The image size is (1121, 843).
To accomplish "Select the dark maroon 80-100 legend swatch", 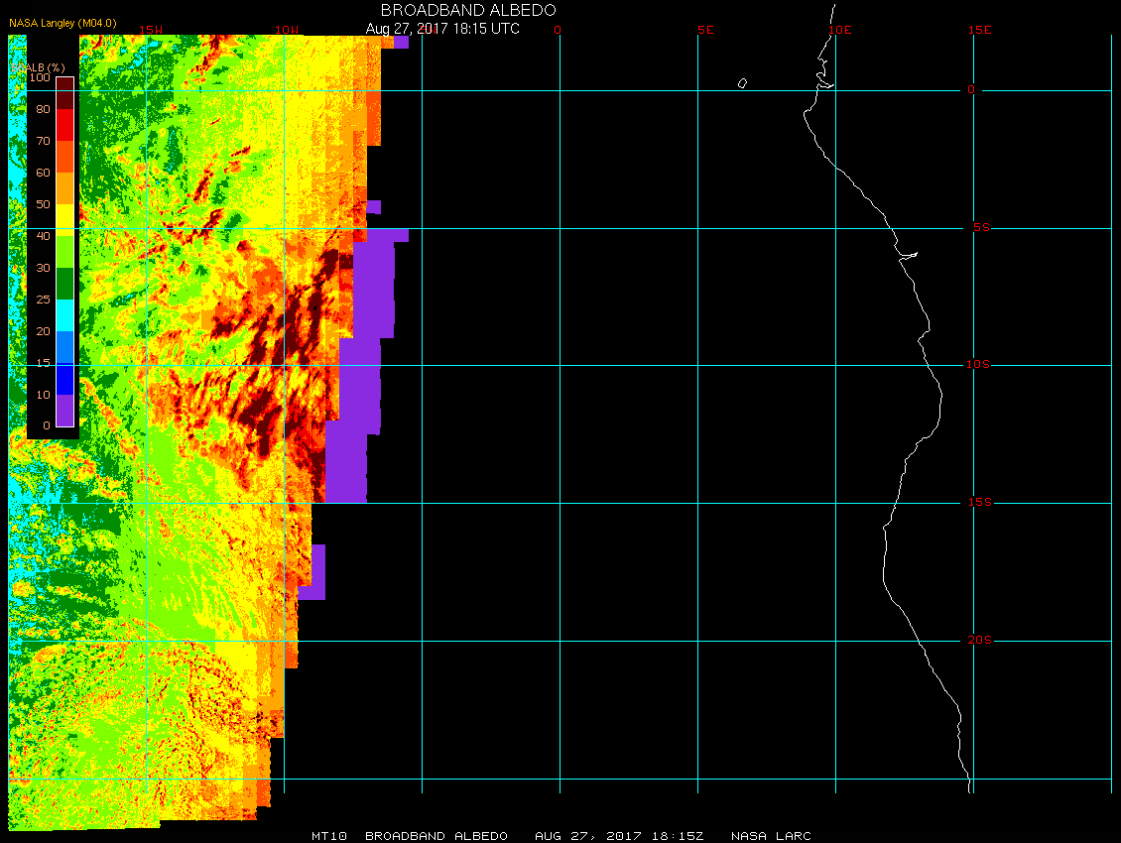I will pos(65,93).
